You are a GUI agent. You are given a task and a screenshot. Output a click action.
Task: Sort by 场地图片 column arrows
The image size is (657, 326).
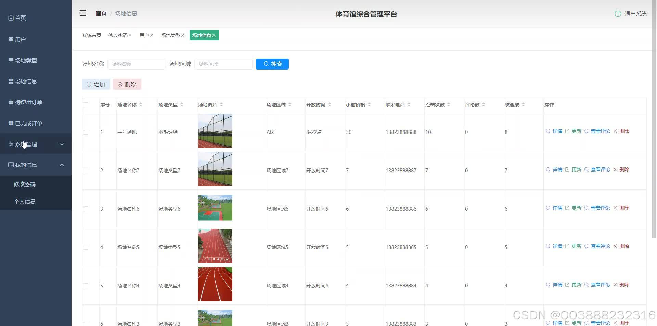221,105
